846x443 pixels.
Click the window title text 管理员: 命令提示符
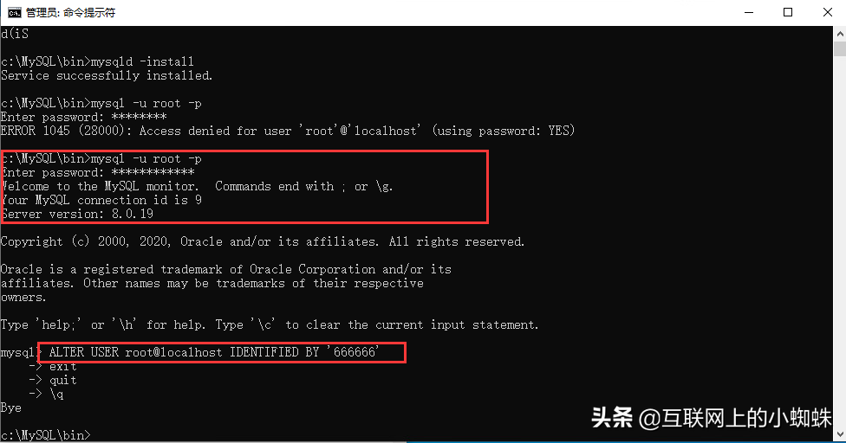pos(71,12)
